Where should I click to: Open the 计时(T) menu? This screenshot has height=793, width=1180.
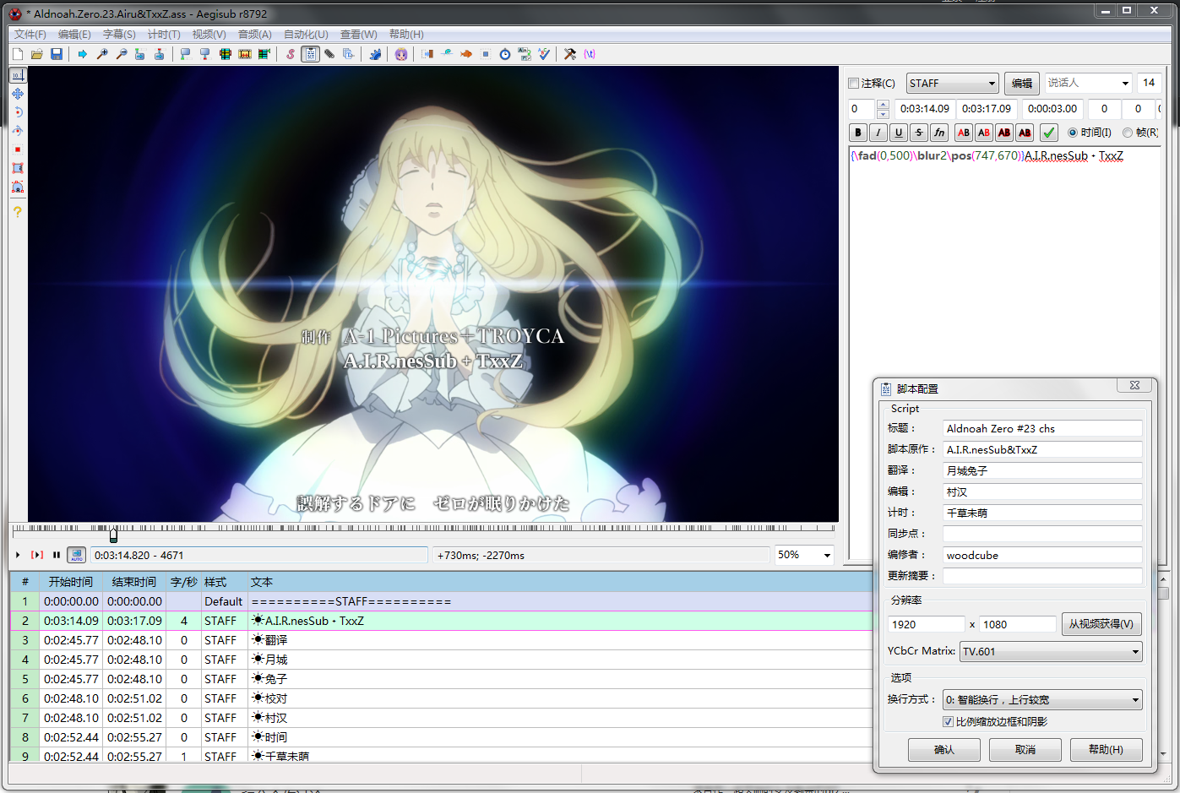164,34
